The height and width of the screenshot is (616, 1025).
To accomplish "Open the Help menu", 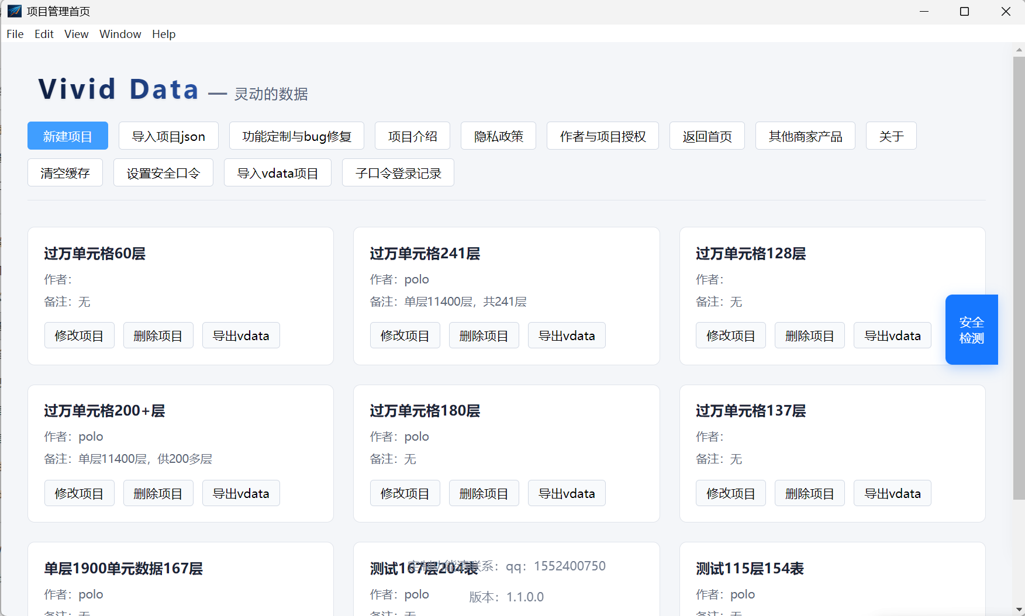I will [x=164, y=34].
